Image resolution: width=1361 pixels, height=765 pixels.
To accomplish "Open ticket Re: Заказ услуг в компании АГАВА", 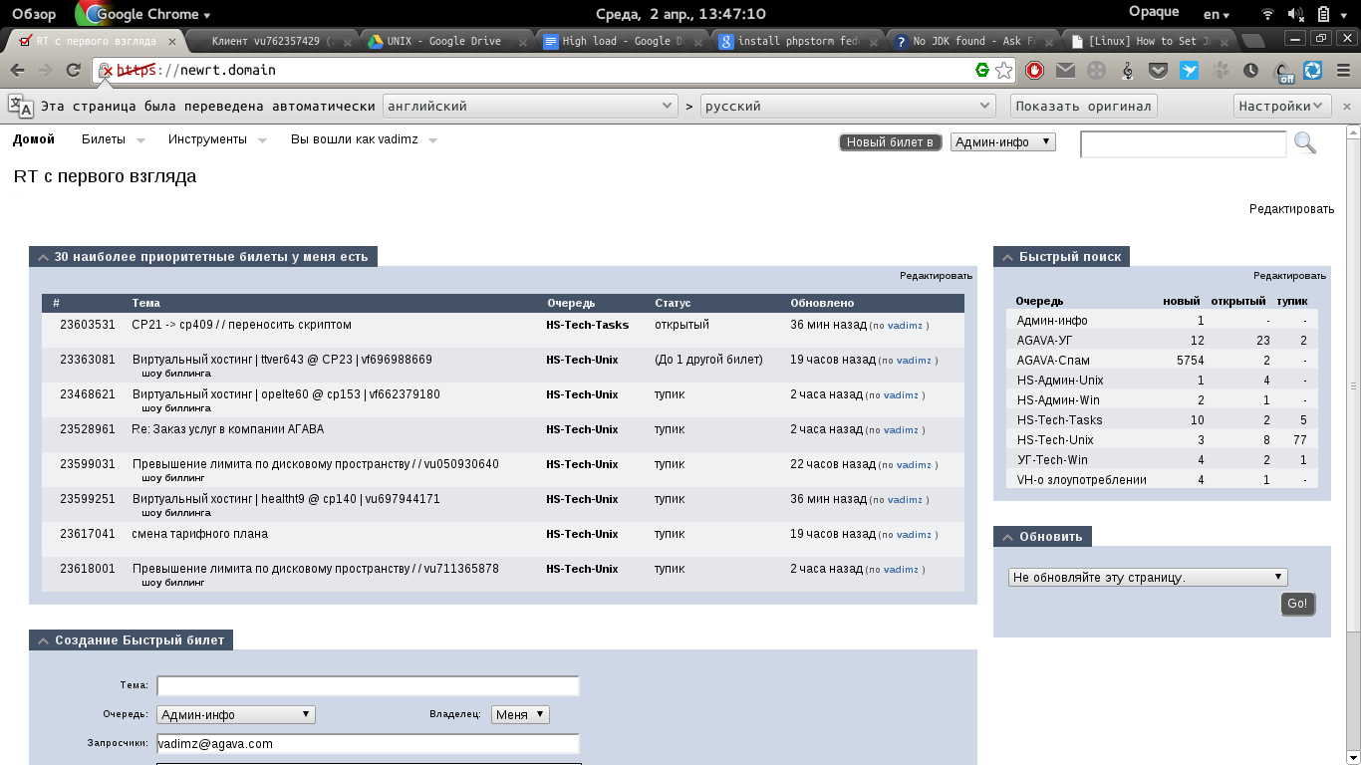I will click(227, 429).
